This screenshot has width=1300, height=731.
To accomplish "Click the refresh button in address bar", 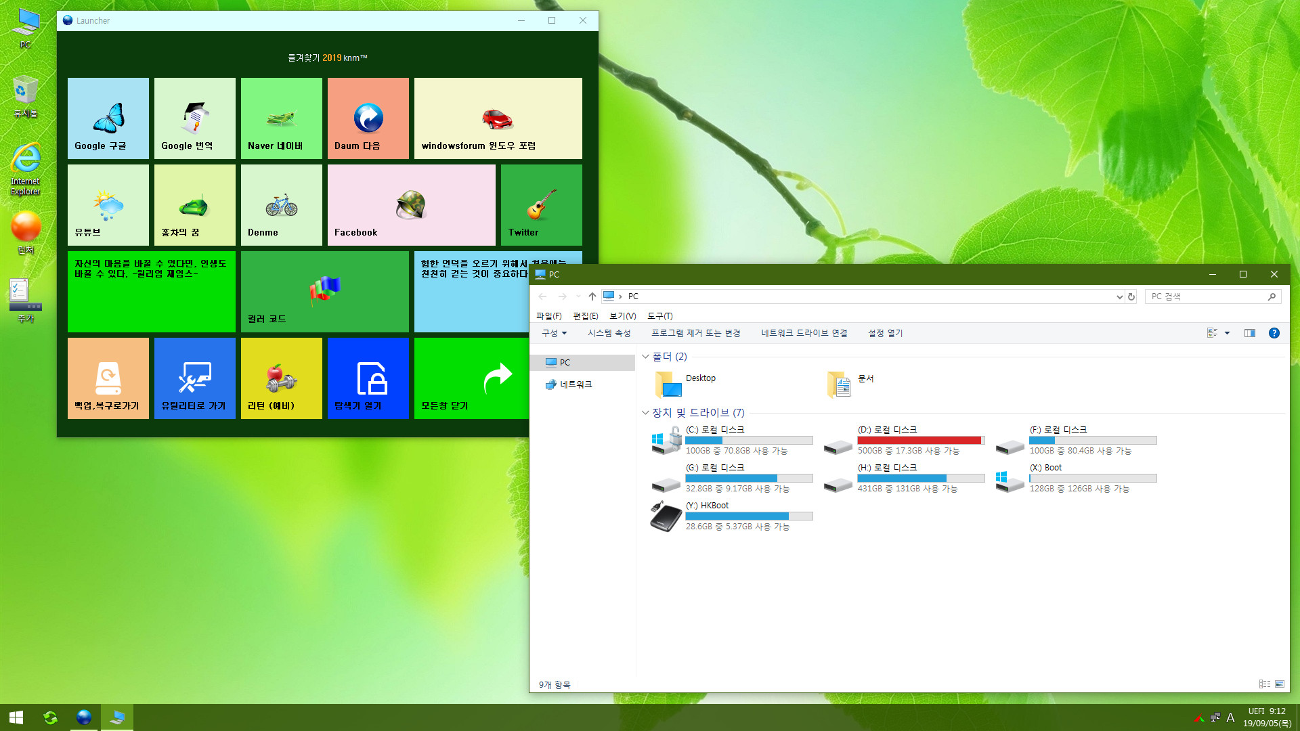I will (1131, 296).
